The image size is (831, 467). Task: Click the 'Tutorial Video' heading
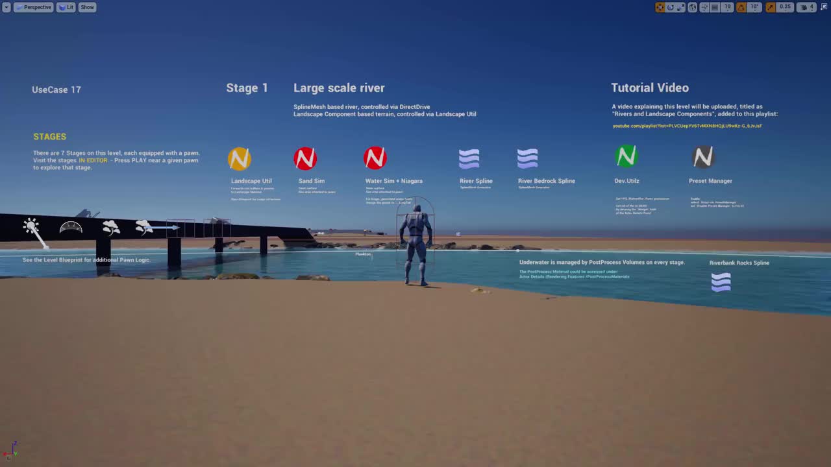[x=650, y=88]
